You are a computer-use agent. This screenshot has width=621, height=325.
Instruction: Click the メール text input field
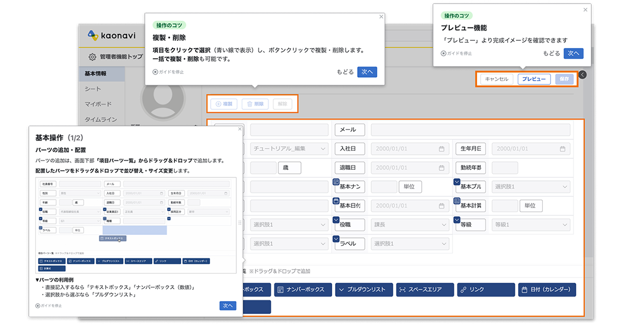coord(470,129)
